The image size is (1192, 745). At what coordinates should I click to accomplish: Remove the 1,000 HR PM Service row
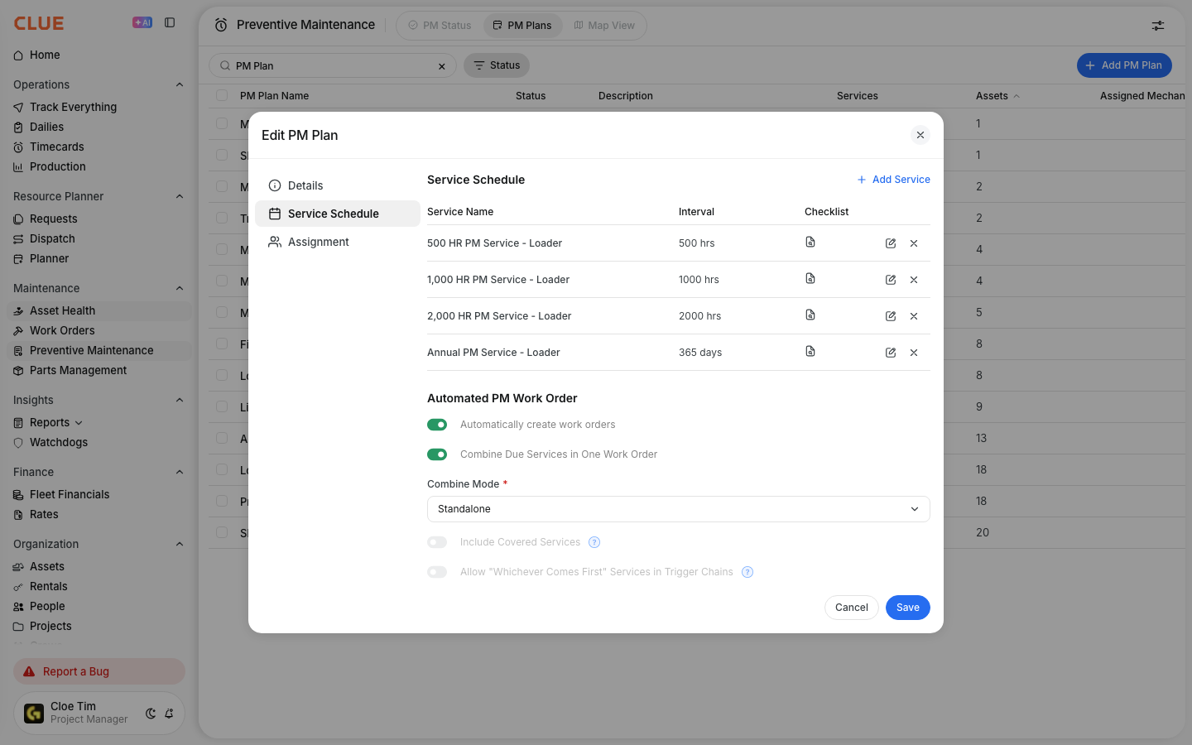[x=914, y=280]
